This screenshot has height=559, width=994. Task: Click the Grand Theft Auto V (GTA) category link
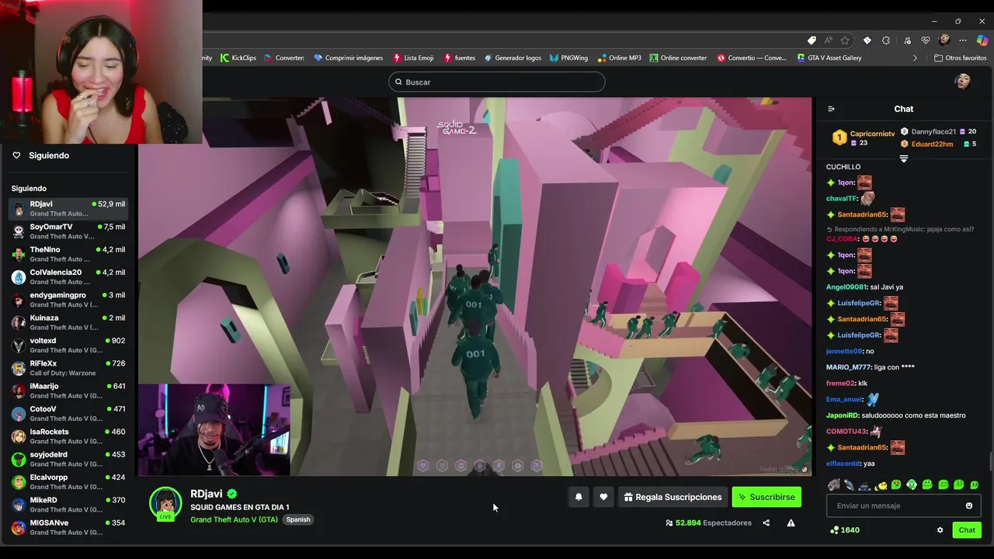[x=234, y=519]
